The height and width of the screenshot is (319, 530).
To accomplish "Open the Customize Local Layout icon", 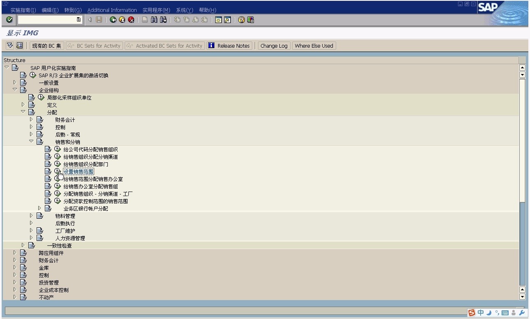I will pos(251,20).
